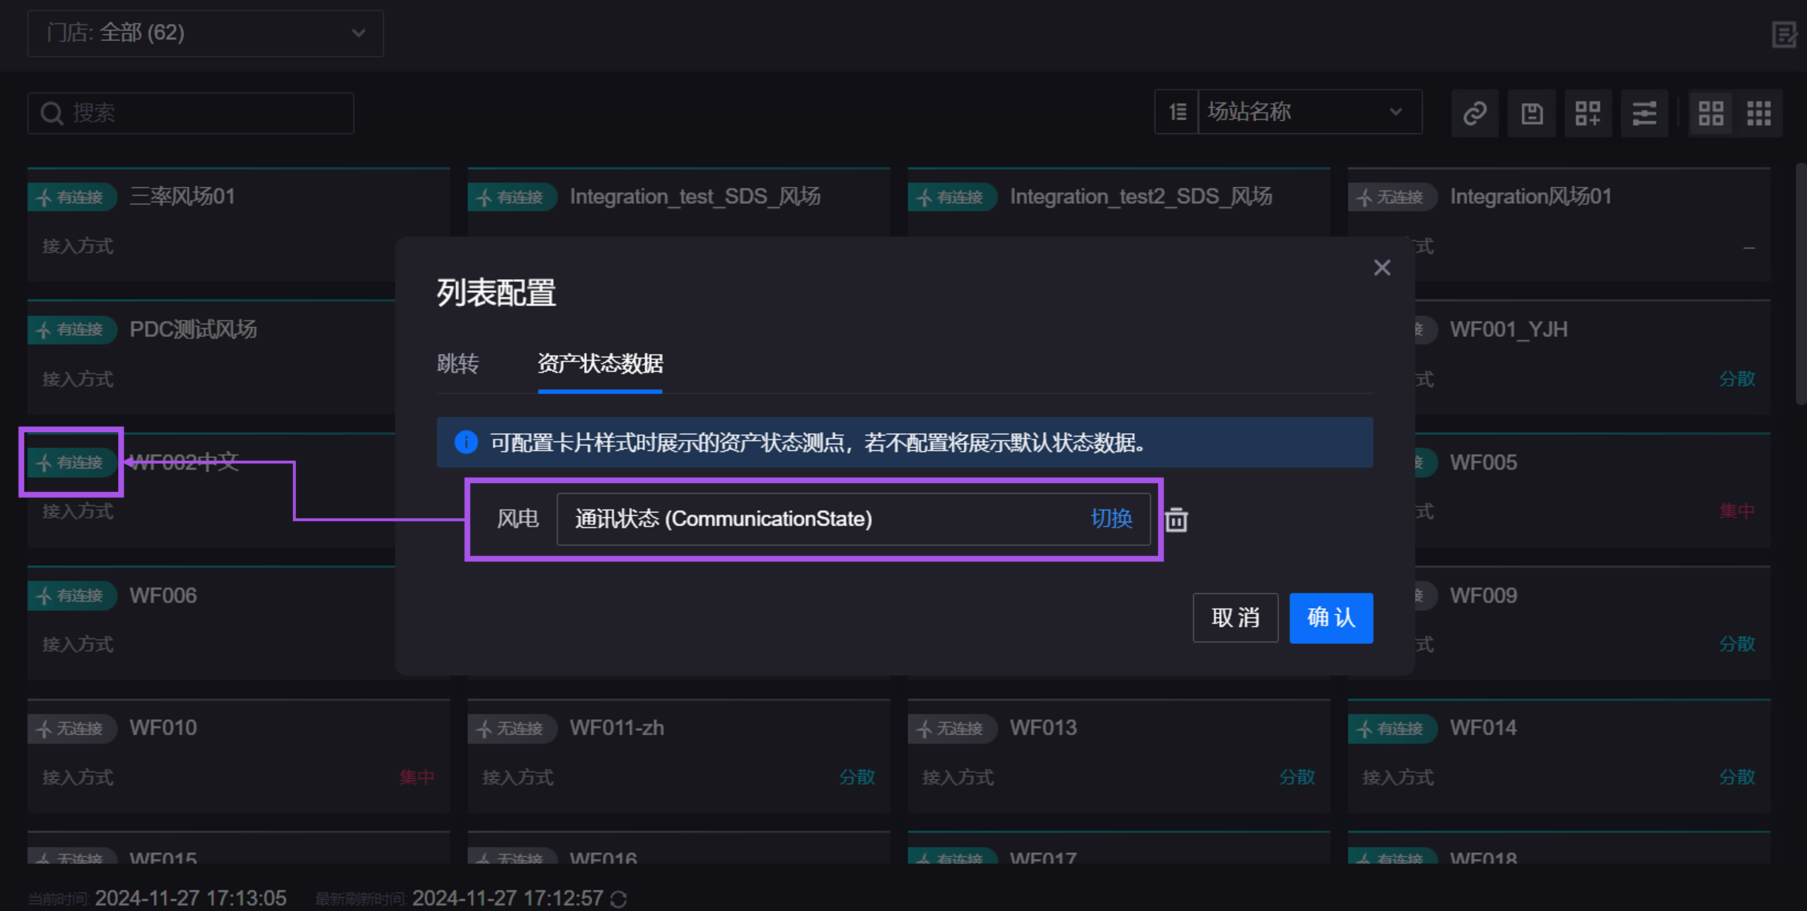This screenshot has height=911, width=1807.
Task: Switch to large card grid view
Action: tap(1710, 113)
